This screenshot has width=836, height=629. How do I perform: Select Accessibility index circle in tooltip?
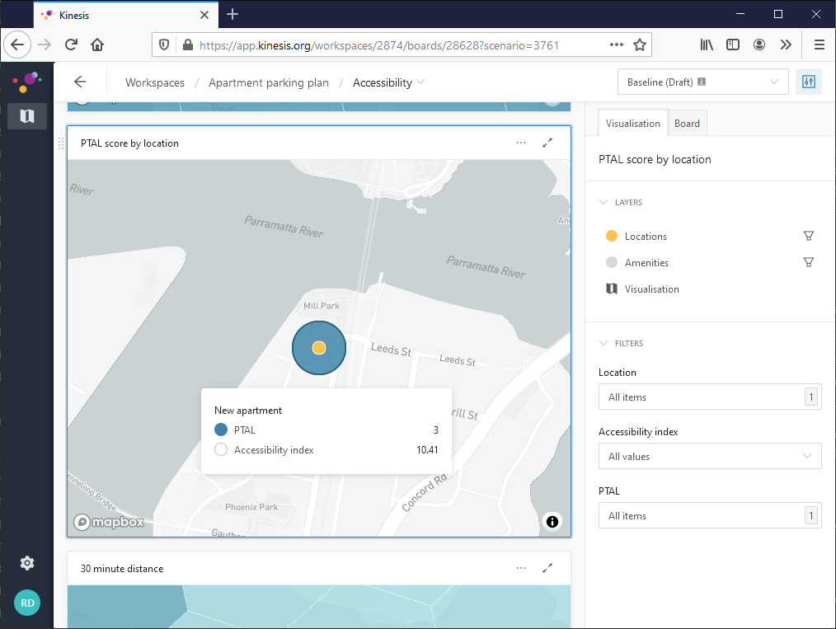221,449
